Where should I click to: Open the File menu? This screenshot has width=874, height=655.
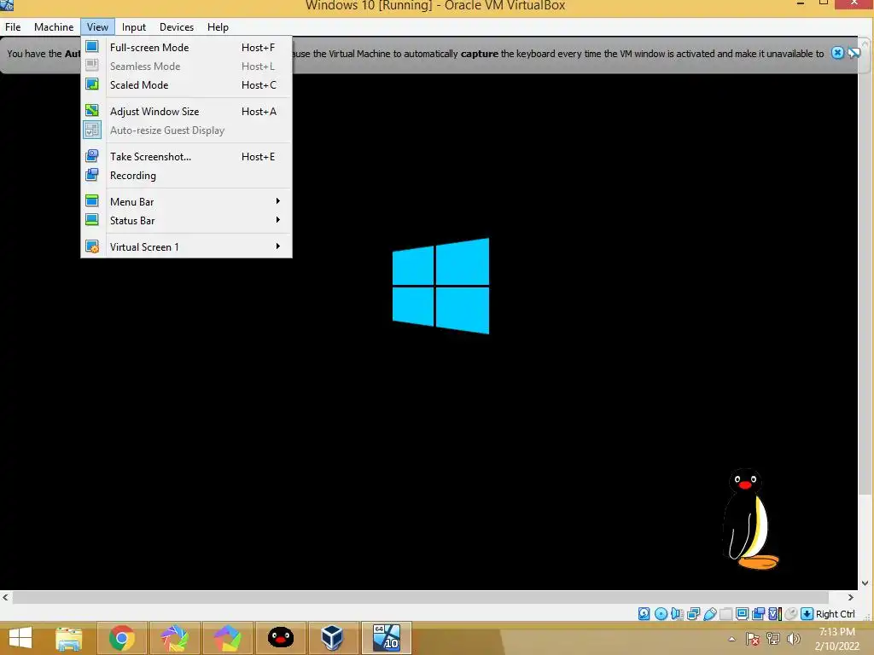point(13,26)
